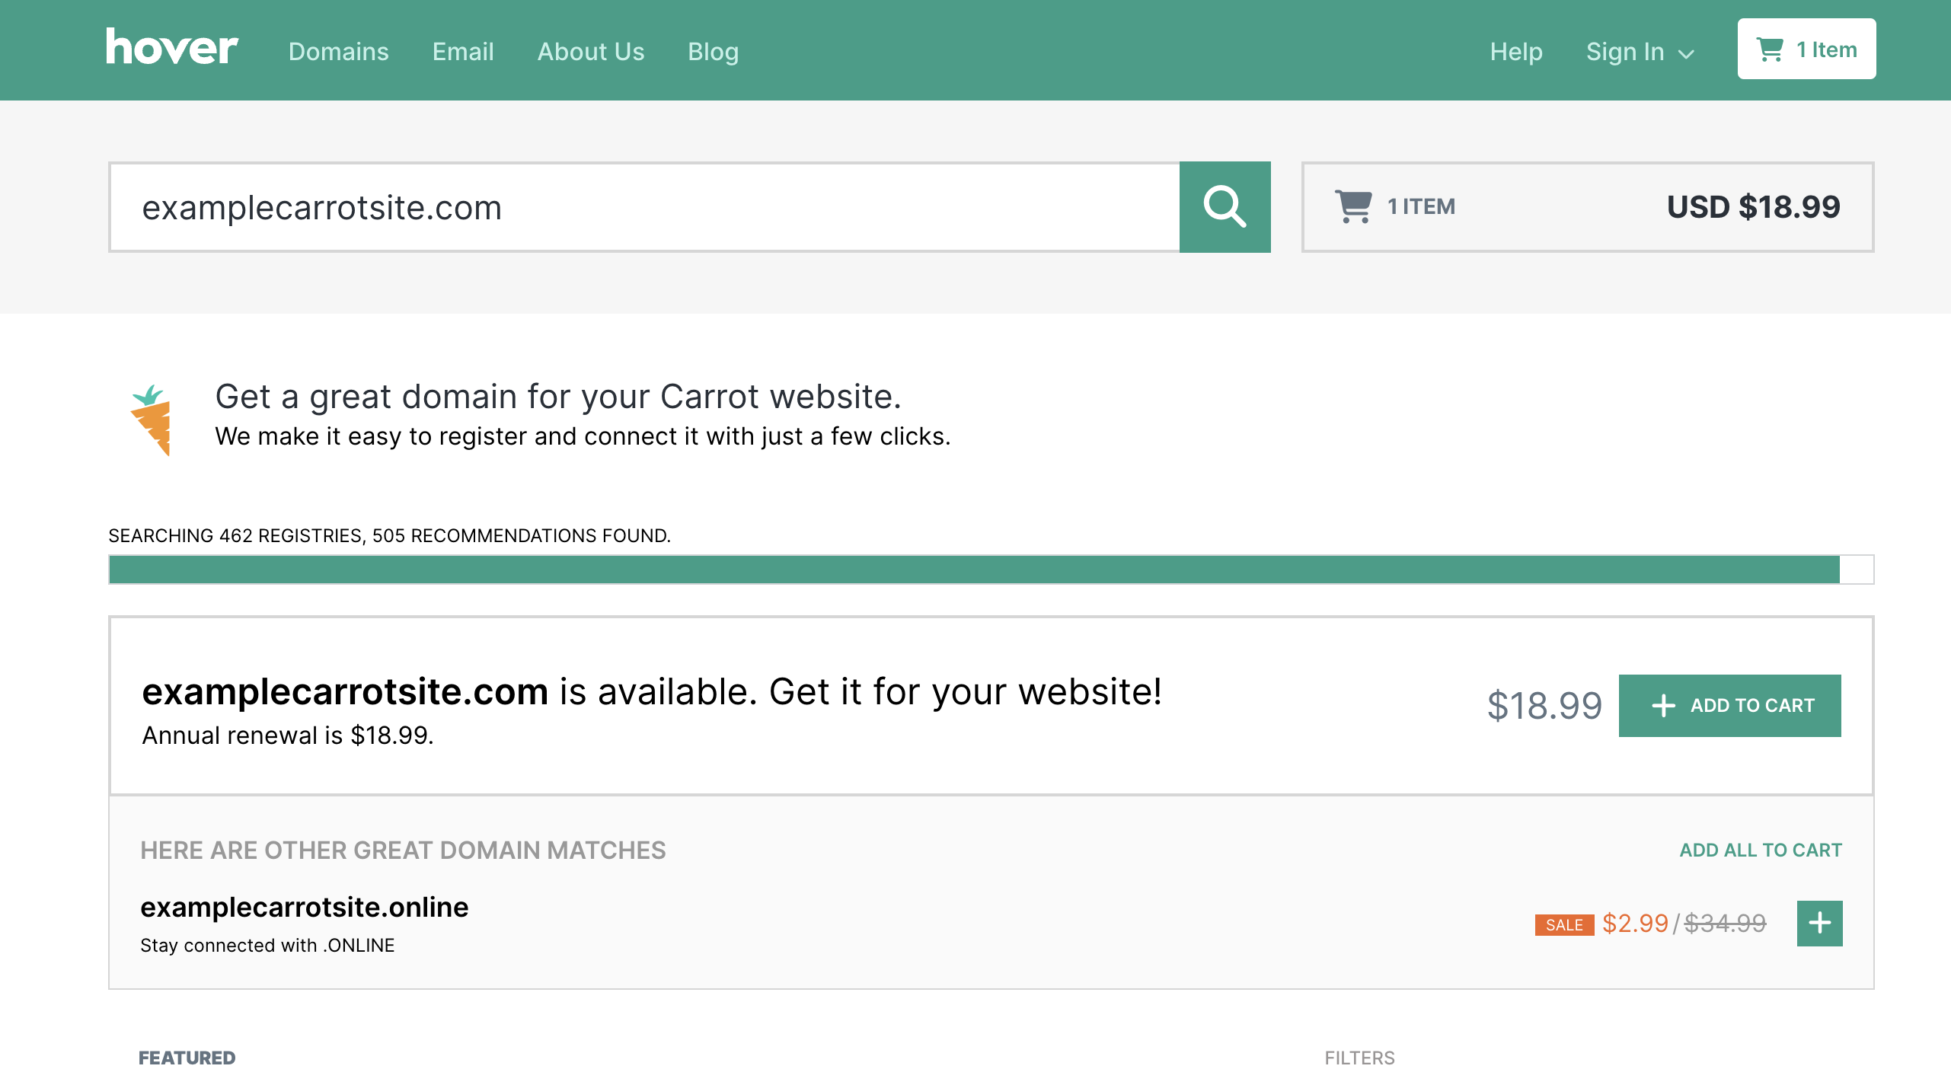Add examplecarrotsite.com to cart
The width and height of the screenshot is (1951, 1069).
tap(1729, 706)
